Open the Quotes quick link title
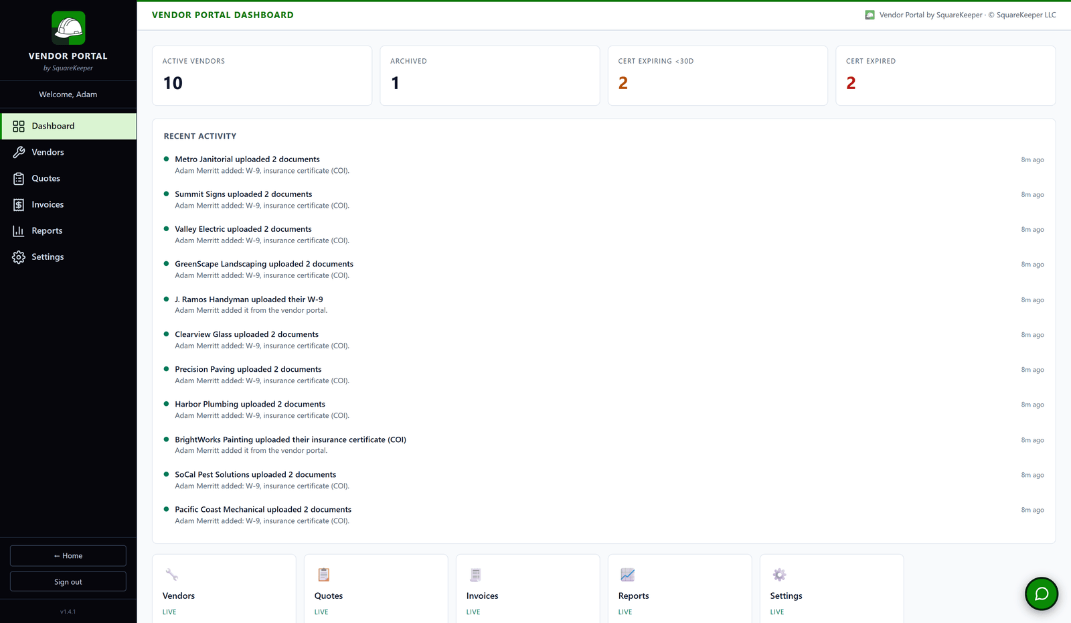 pos(329,596)
